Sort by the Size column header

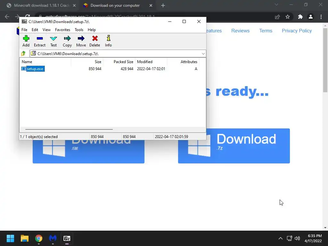pos(87,62)
